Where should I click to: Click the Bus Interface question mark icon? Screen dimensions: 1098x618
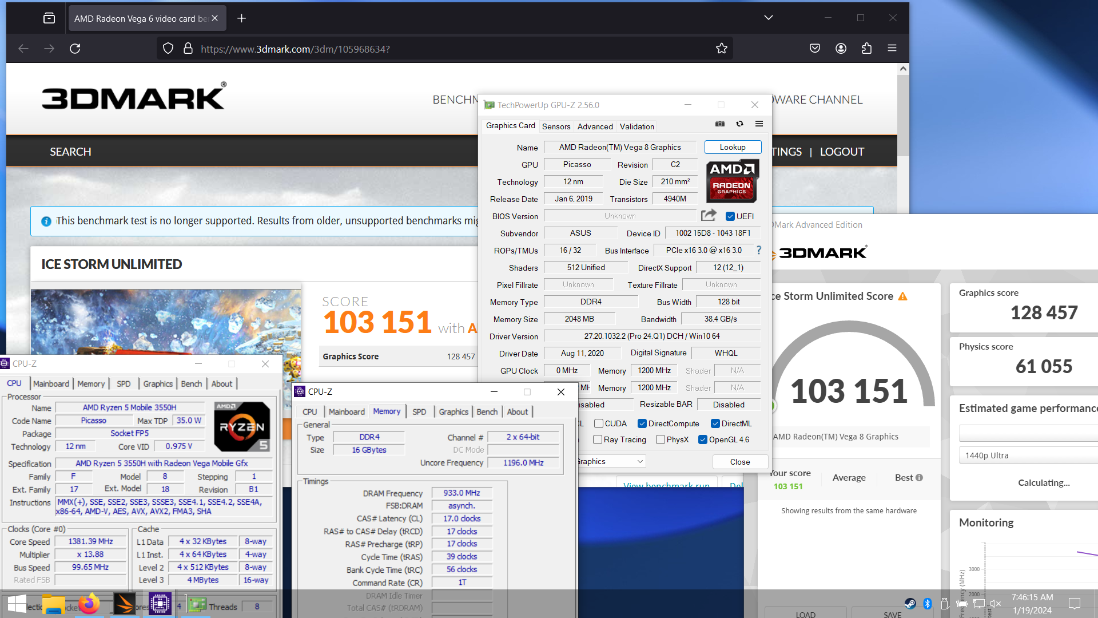(759, 250)
